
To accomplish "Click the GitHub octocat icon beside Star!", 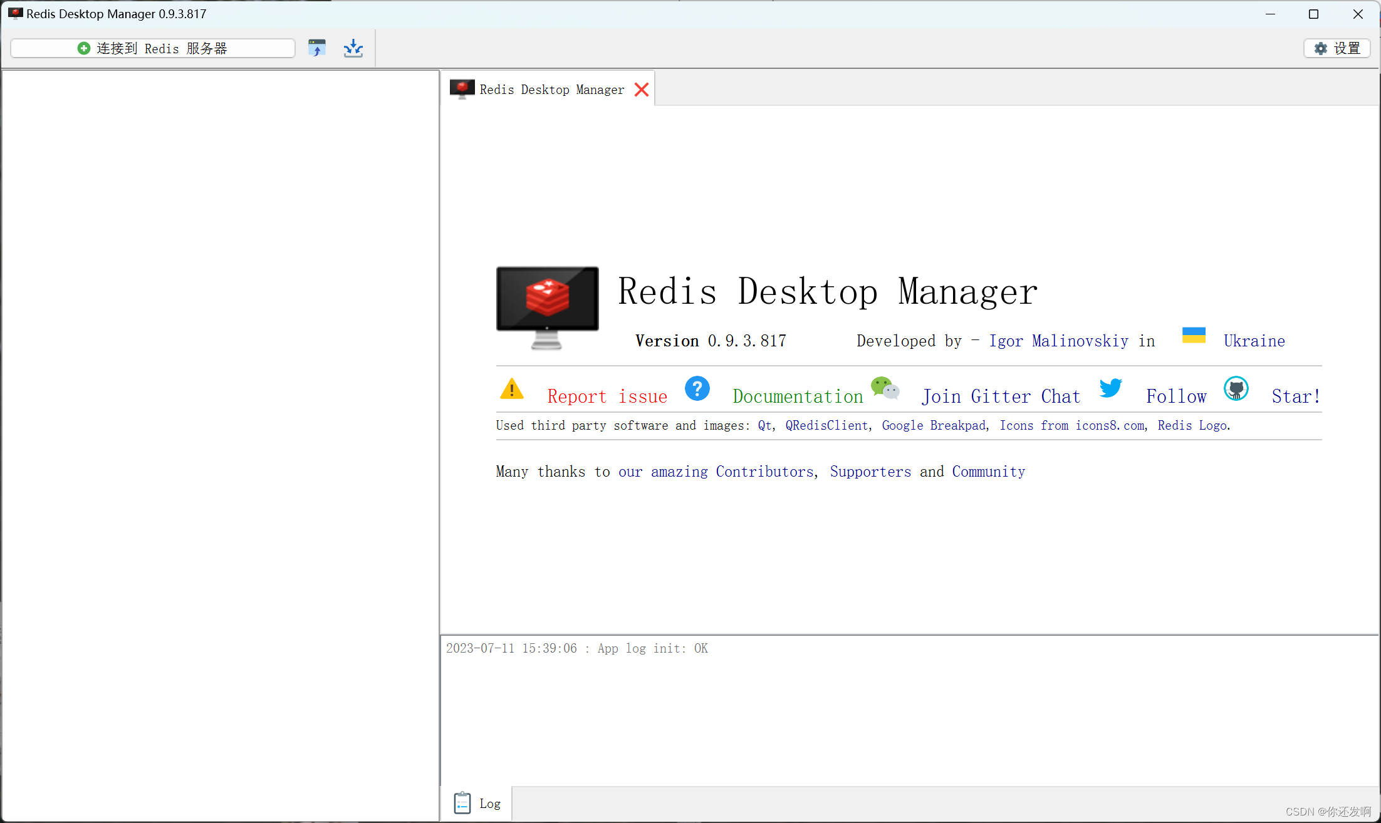I will tap(1236, 388).
